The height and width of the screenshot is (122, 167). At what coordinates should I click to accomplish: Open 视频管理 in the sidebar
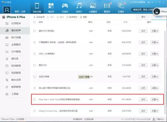(15, 73)
